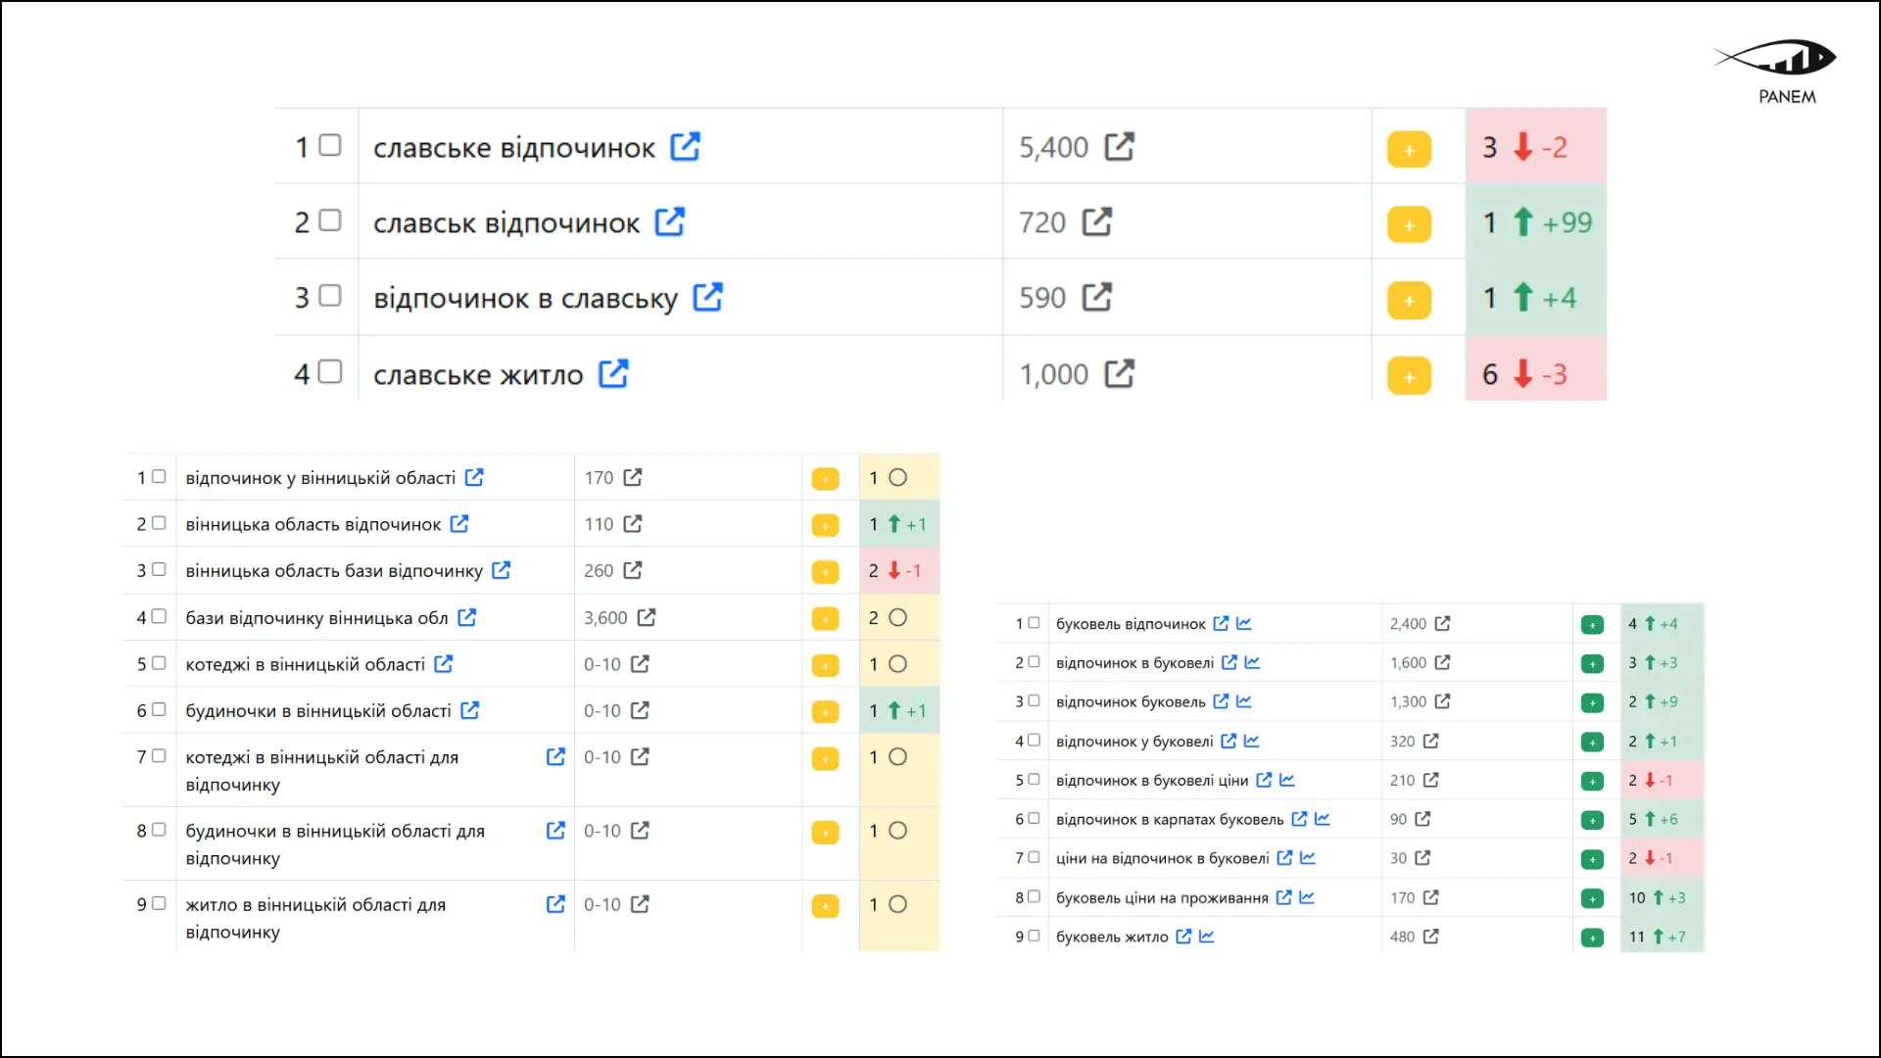Click red position cell showing 6 down -3
Viewport: 1881px width, 1058px height.
1535,374
